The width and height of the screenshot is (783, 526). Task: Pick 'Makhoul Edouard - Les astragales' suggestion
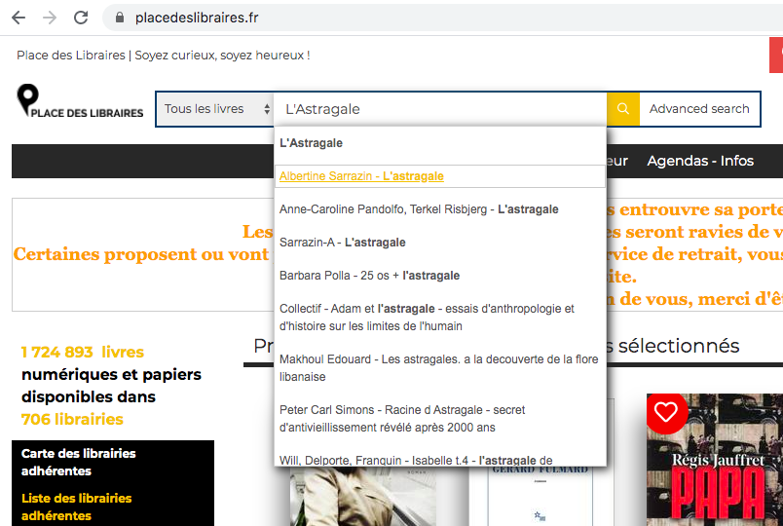tap(440, 367)
